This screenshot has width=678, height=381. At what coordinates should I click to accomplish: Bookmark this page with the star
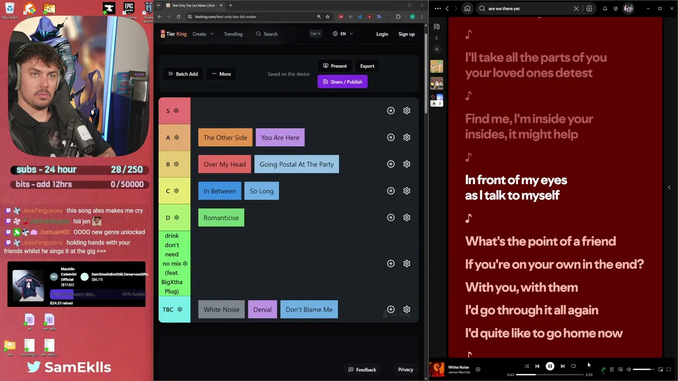tap(328, 16)
